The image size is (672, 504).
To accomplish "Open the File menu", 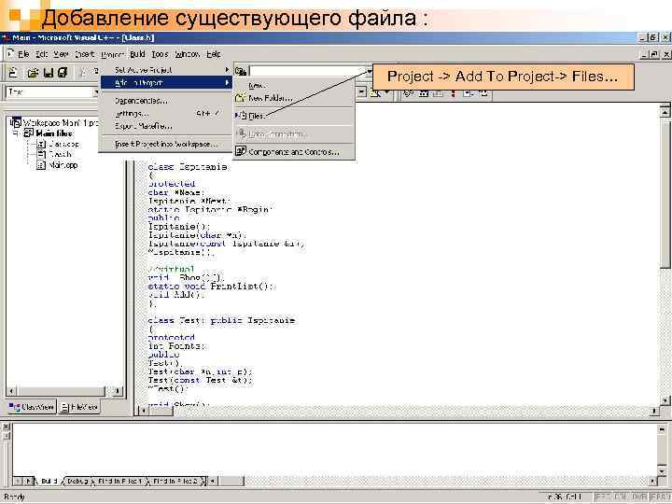I will (x=23, y=54).
